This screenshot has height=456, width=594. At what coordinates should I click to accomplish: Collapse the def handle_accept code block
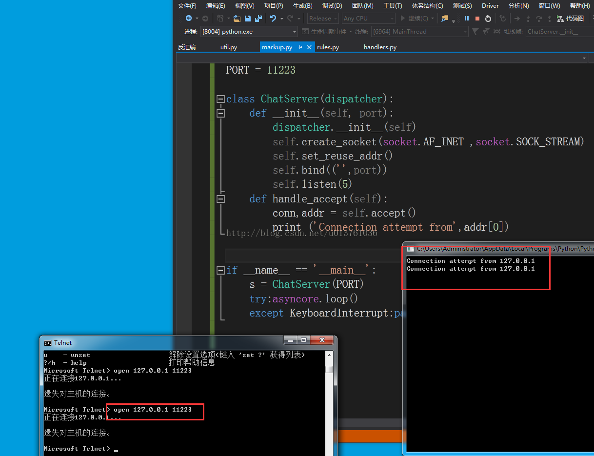click(220, 199)
